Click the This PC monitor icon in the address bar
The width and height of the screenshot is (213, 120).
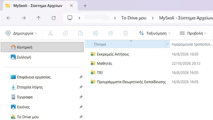[x=70, y=18]
